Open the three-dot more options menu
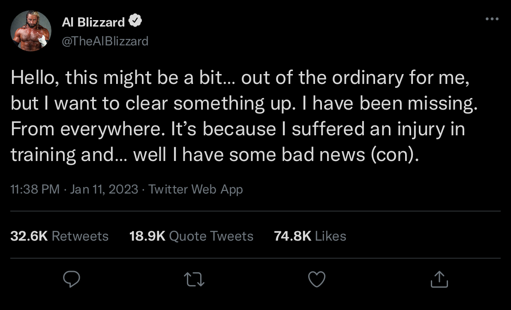This screenshot has width=511, height=310. click(x=492, y=19)
